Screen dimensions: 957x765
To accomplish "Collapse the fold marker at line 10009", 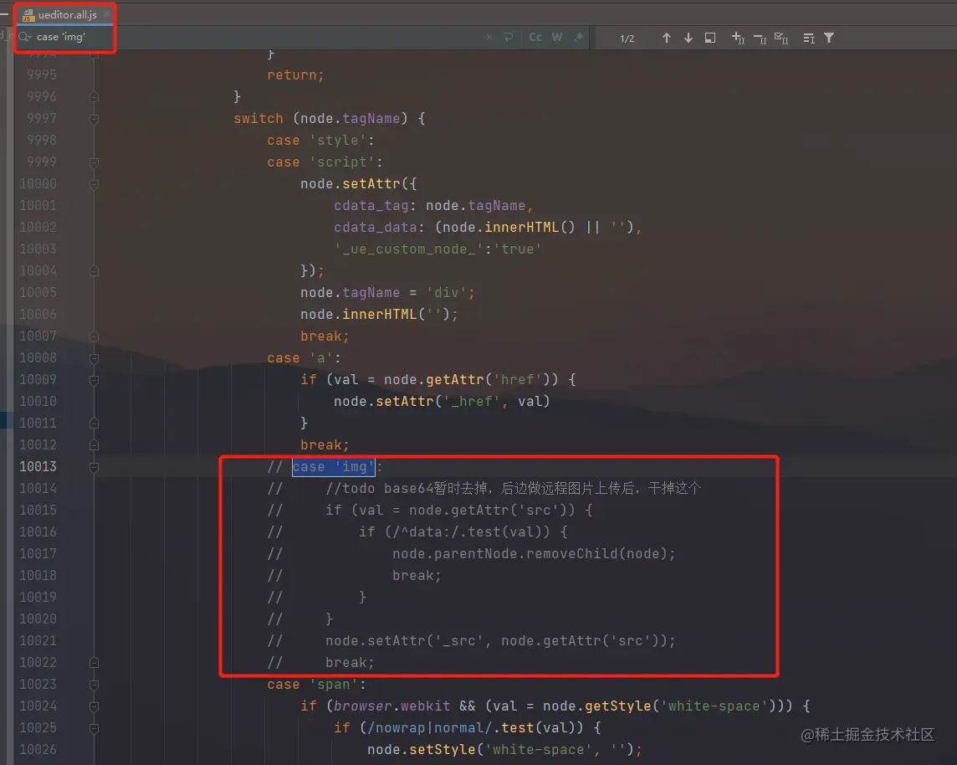I will click(94, 380).
